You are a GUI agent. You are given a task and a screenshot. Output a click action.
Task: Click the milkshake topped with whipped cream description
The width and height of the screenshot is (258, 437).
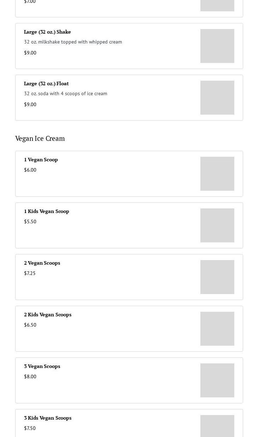[73, 42]
